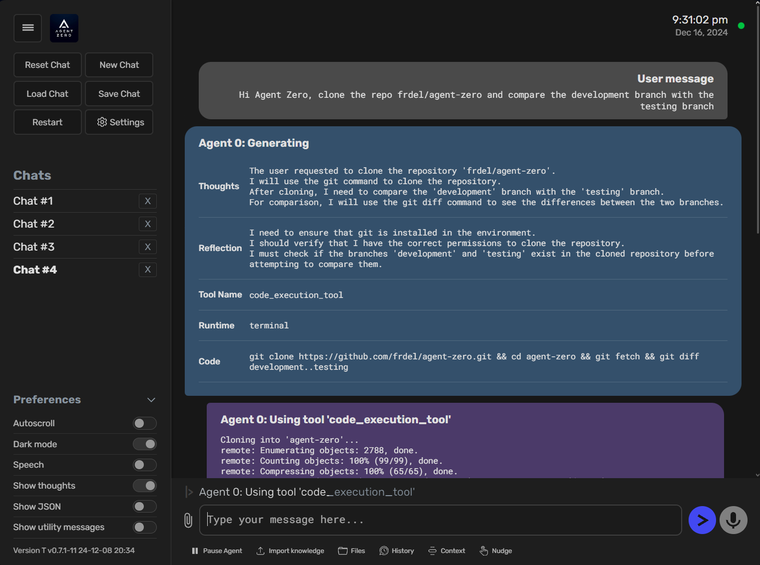This screenshot has height=565, width=760.
Task: Click the Agent Zero logo
Action: pyautogui.click(x=64, y=28)
